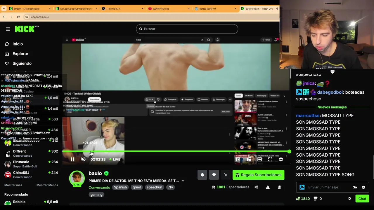Image resolution: width=374 pixels, height=210 pixels.
Task: Click Nuevos mensajes divider label
Action: (332, 107)
